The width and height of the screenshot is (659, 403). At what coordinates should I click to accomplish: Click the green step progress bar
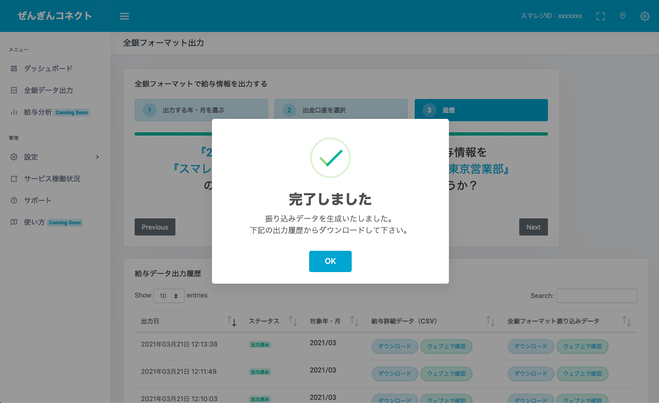click(341, 134)
